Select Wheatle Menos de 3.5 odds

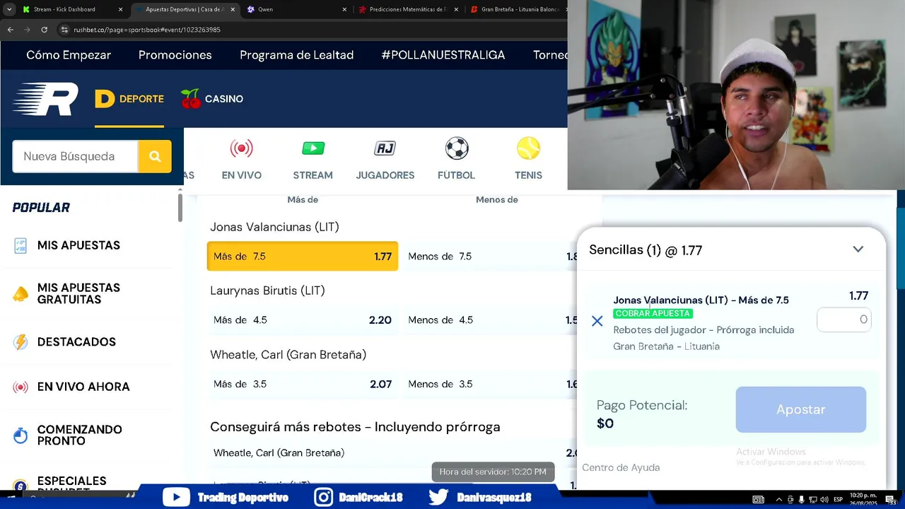[x=491, y=385]
